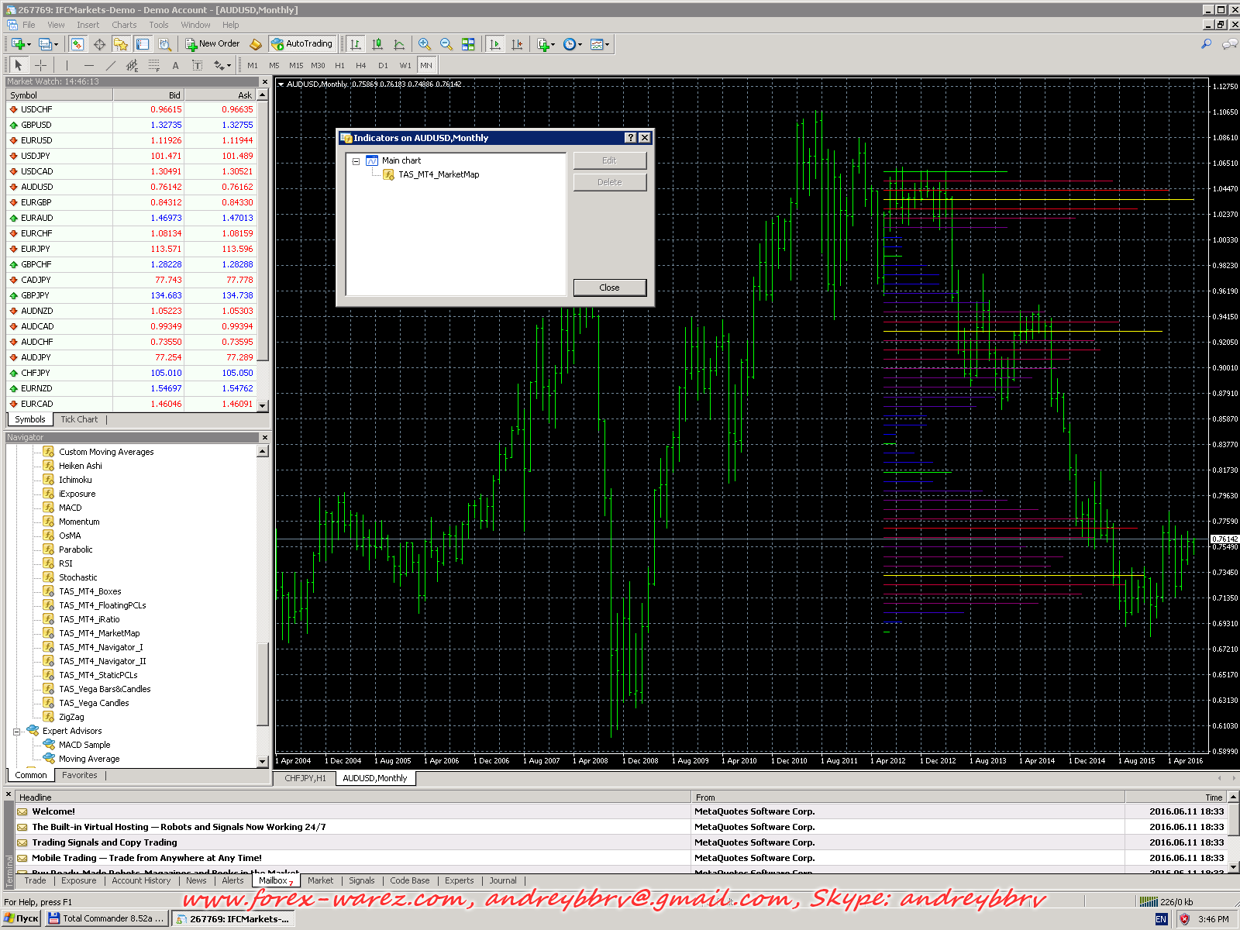Pick the Draw text tool
Image resolution: width=1240 pixels, height=930 pixels.
pyautogui.click(x=176, y=66)
